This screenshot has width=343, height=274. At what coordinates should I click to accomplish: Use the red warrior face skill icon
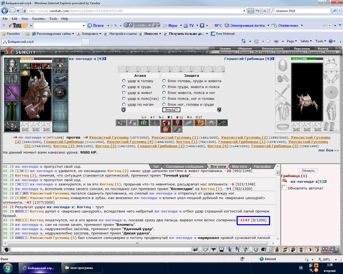tap(177, 123)
